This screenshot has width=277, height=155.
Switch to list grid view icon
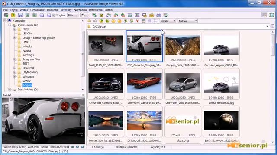pyautogui.click(x=156, y=21)
